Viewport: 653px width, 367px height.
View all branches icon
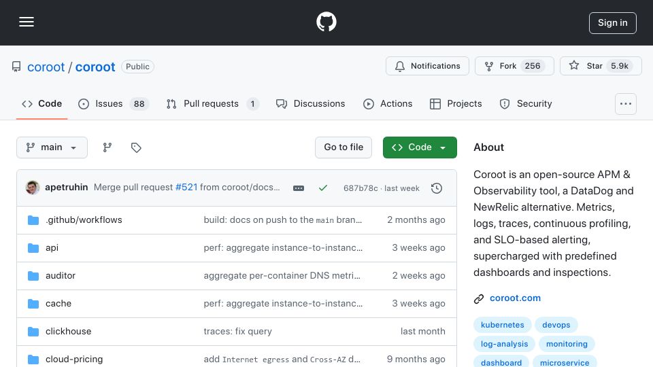pos(107,147)
